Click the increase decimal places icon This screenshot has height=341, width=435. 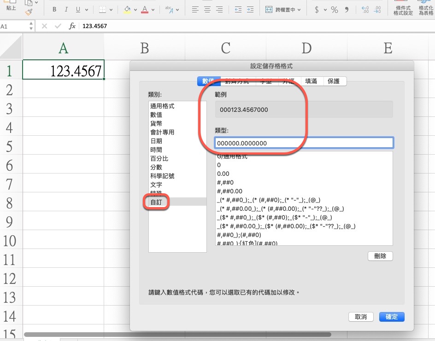365,10
